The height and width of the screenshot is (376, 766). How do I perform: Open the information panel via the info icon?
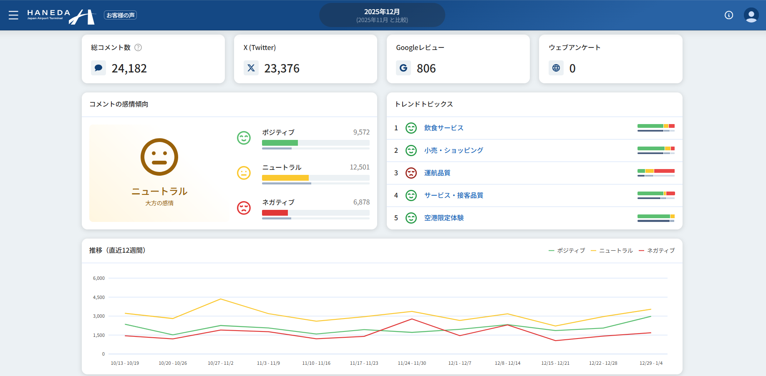pyautogui.click(x=729, y=15)
